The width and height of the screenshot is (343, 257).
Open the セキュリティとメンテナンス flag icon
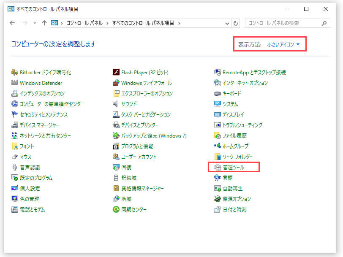15,114
